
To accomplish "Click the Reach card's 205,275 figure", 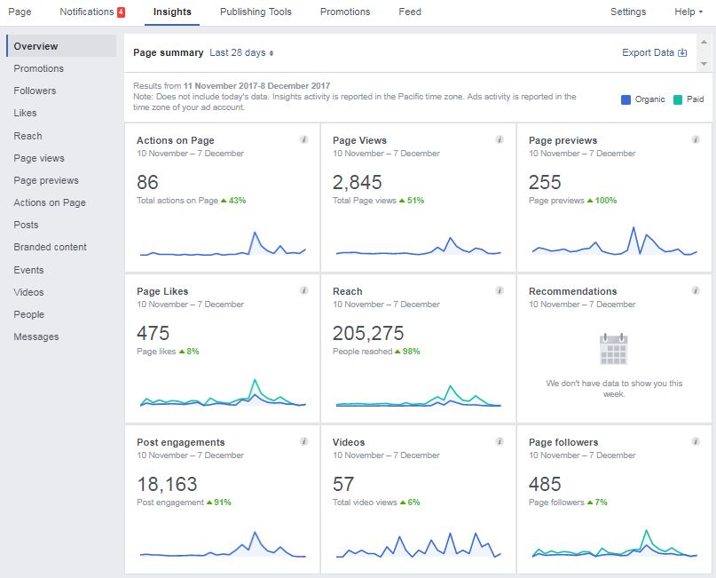I will (x=368, y=333).
